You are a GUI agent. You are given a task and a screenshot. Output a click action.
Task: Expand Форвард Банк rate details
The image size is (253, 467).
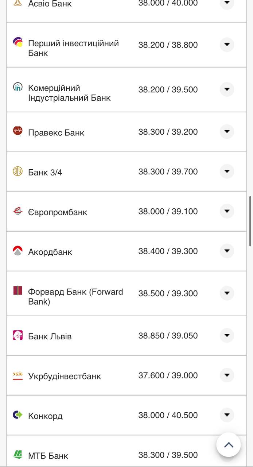pyautogui.click(x=227, y=293)
